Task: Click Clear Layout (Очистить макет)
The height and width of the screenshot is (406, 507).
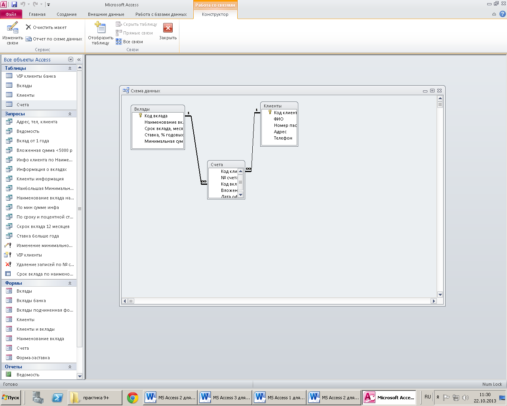Action: [x=46, y=27]
